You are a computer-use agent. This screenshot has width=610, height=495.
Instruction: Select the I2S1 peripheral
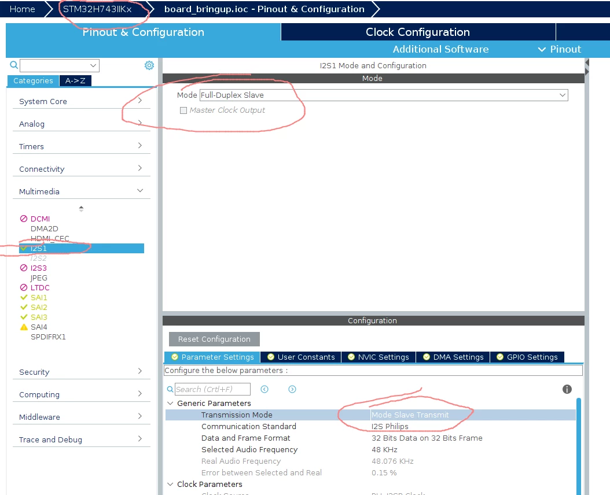pyautogui.click(x=81, y=248)
